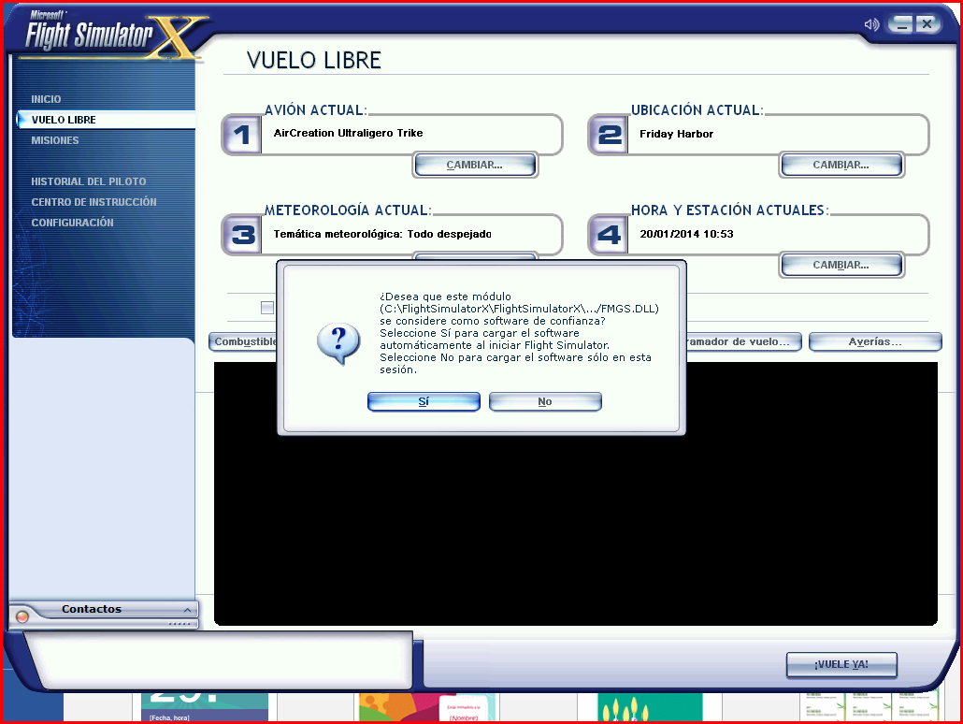963x724 pixels.
Task: Open the INICIO section
Action: 45,99
